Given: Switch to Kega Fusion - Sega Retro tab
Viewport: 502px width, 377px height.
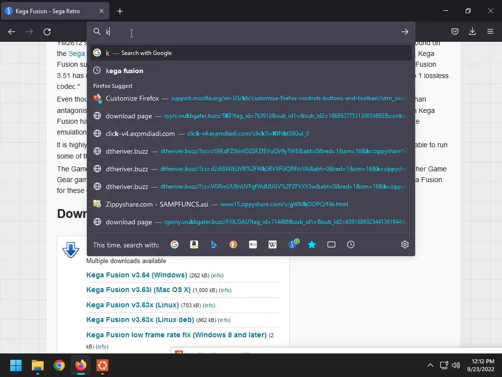Looking at the screenshot, I should point(55,11).
